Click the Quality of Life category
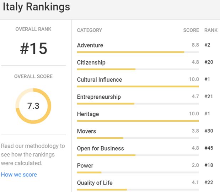This screenshot has height=192, width=220. [95, 183]
